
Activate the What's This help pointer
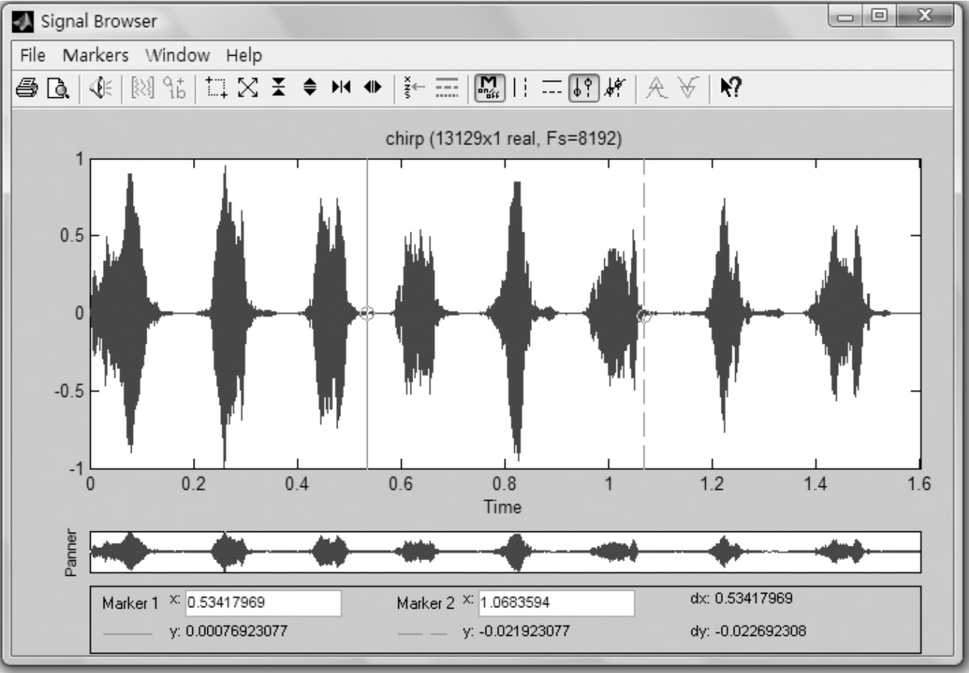(x=730, y=88)
